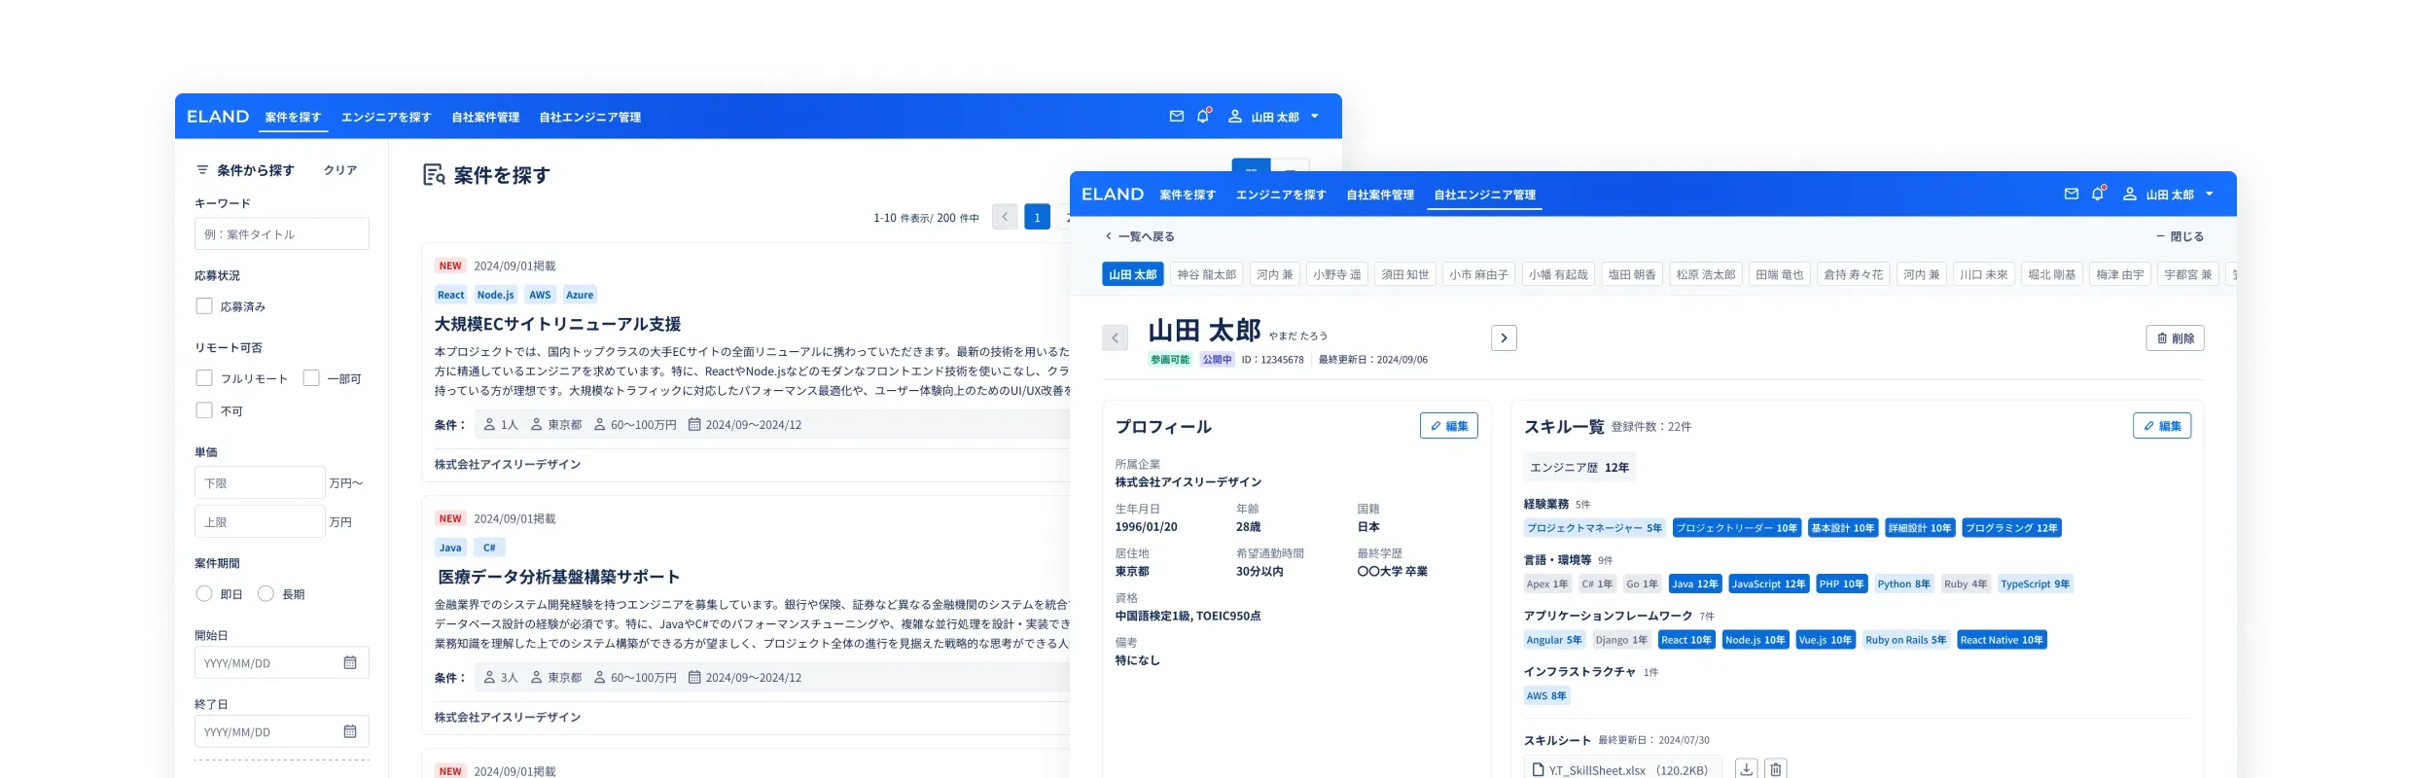Click 編集 button in プロフィール panel
The image size is (2412, 778).
click(x=1449, y=425)
